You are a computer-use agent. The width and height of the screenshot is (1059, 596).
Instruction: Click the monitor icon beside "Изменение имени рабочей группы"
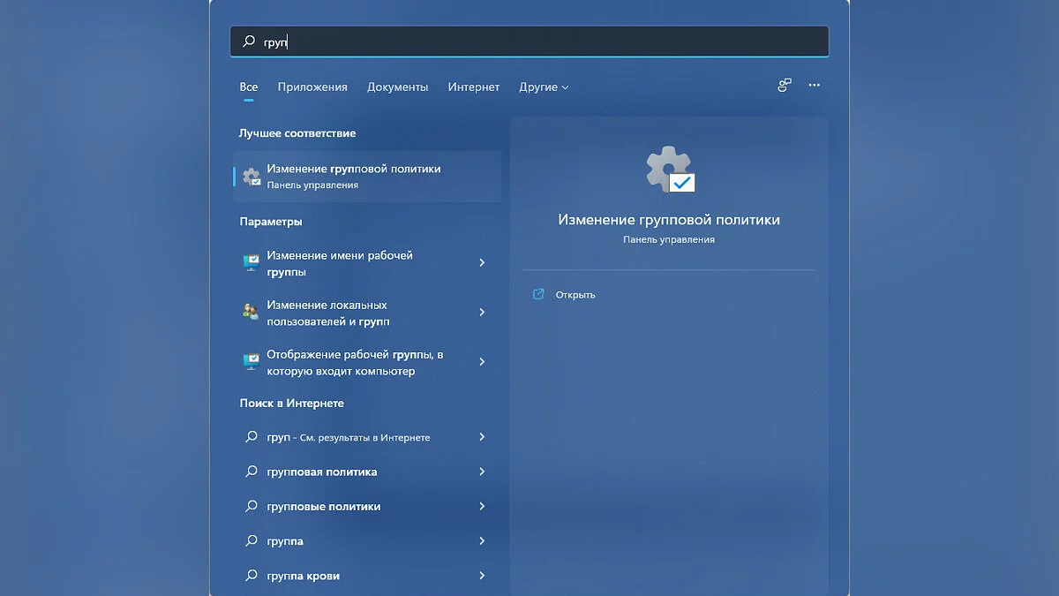pos(251,263)
